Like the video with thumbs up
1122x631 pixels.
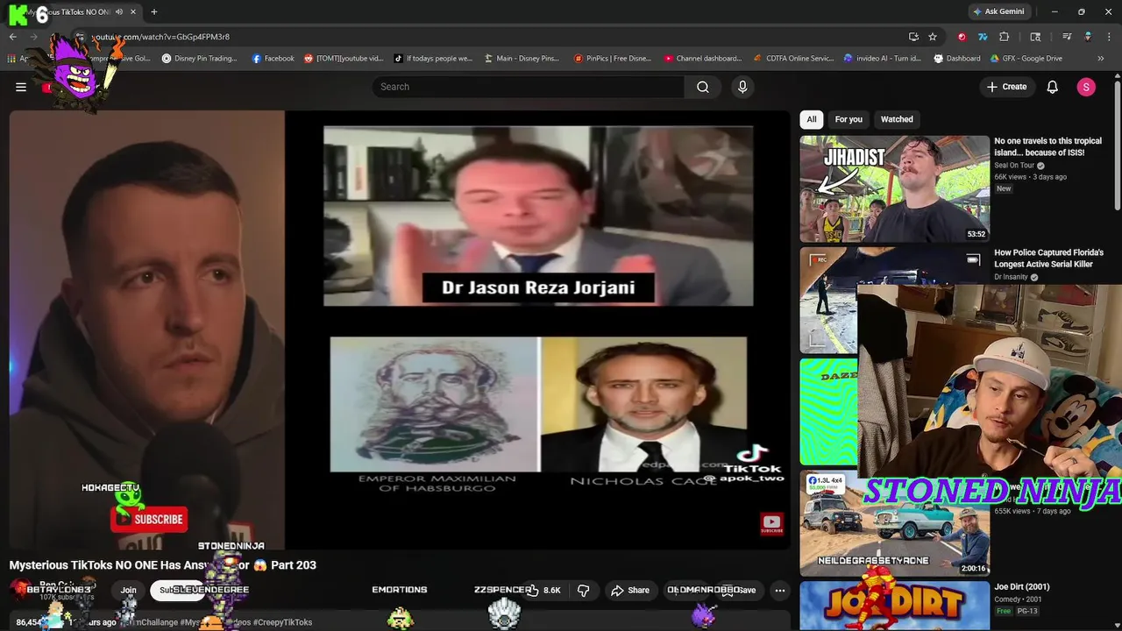click(542, 590)
